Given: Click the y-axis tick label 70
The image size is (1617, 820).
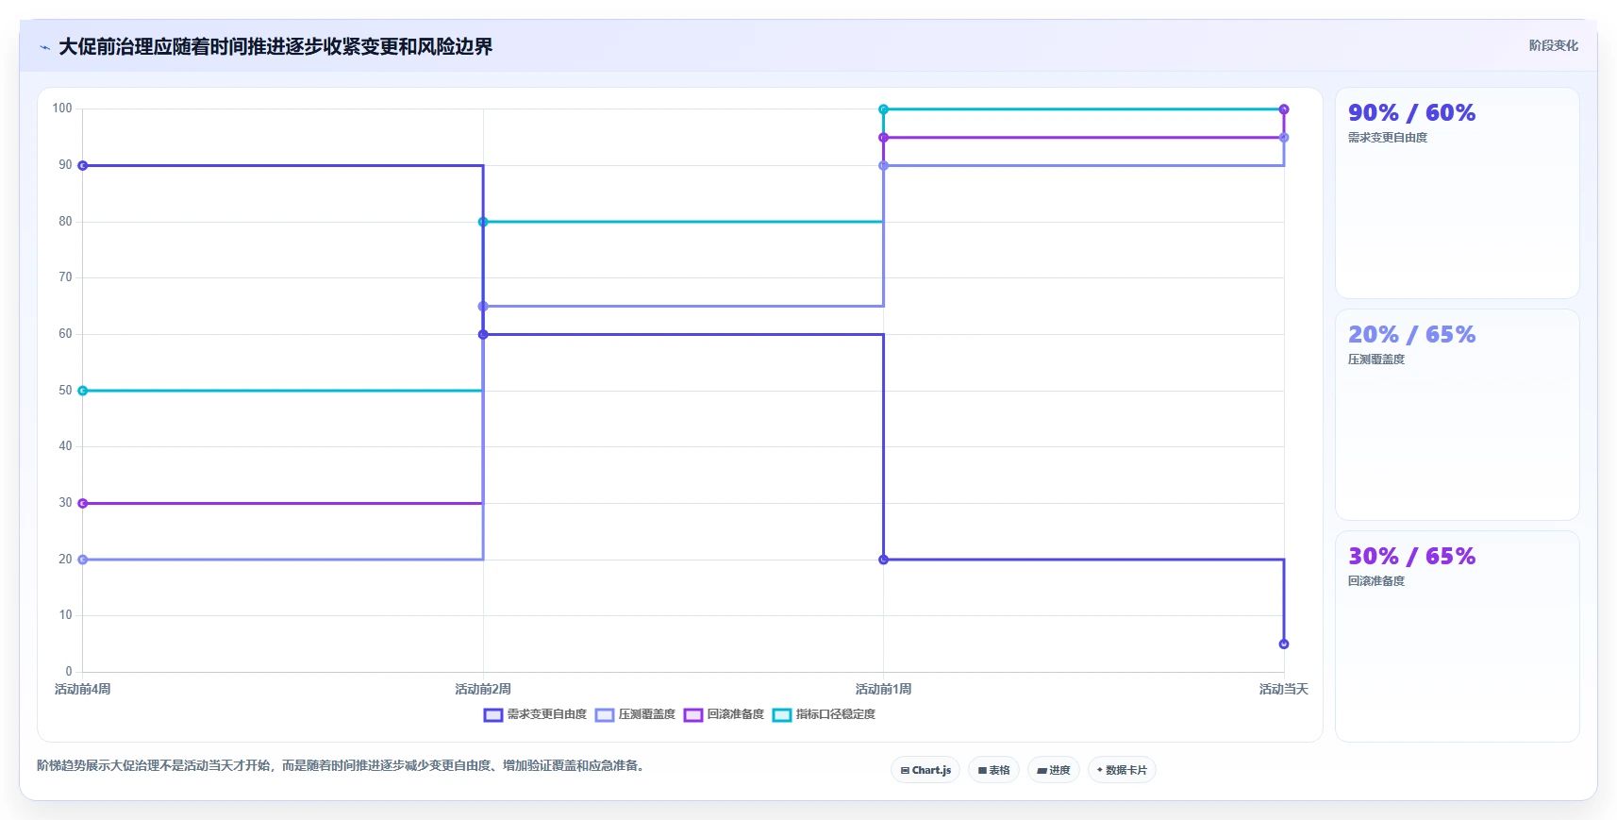Looking at the screenshot, I should (x=65, y=277).
